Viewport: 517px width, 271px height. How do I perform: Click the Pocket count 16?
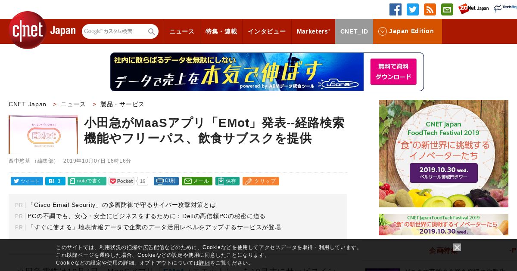point(143,181)
